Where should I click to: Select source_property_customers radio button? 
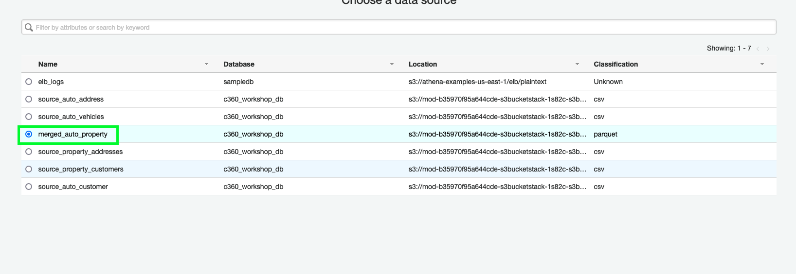pos(29,169)
